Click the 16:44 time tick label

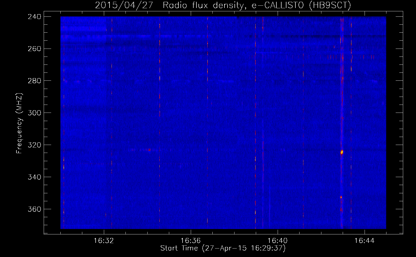[x=365, y=241]
